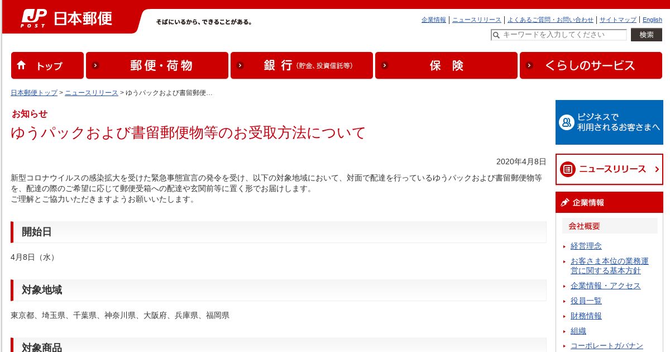Open 役員一覧 sidebar link

[586, 301]
